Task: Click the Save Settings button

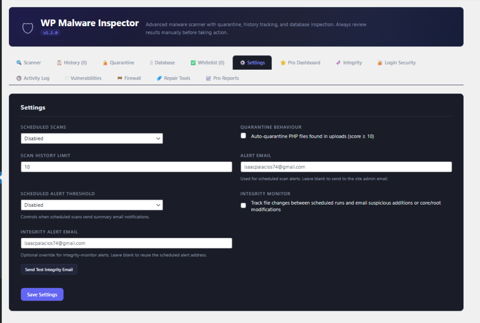Action: coord(42,294)
